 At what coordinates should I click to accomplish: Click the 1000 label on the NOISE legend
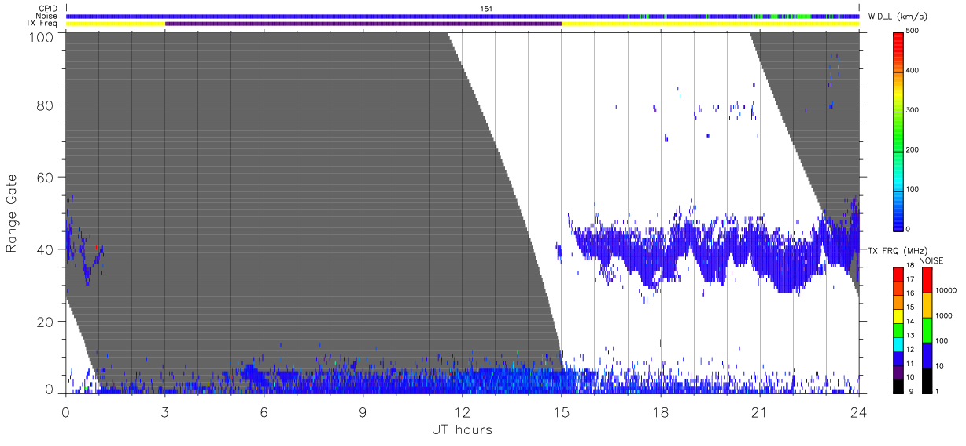coord(944,315)
